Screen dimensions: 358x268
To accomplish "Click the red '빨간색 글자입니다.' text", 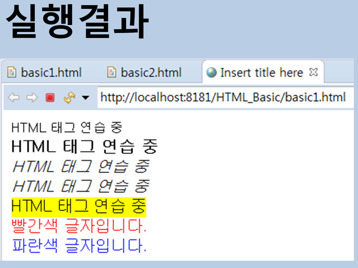I will click(x=79, y=226).
